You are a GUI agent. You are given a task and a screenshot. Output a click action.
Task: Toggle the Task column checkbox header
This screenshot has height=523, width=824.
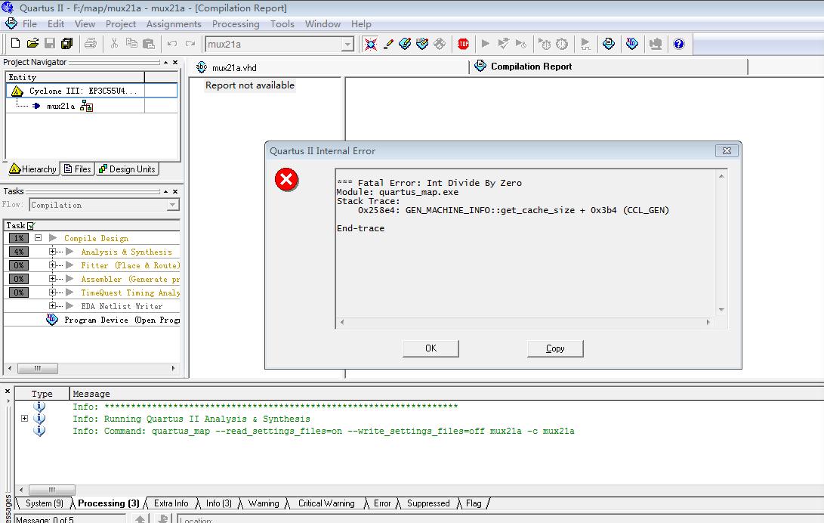point(31,226)
